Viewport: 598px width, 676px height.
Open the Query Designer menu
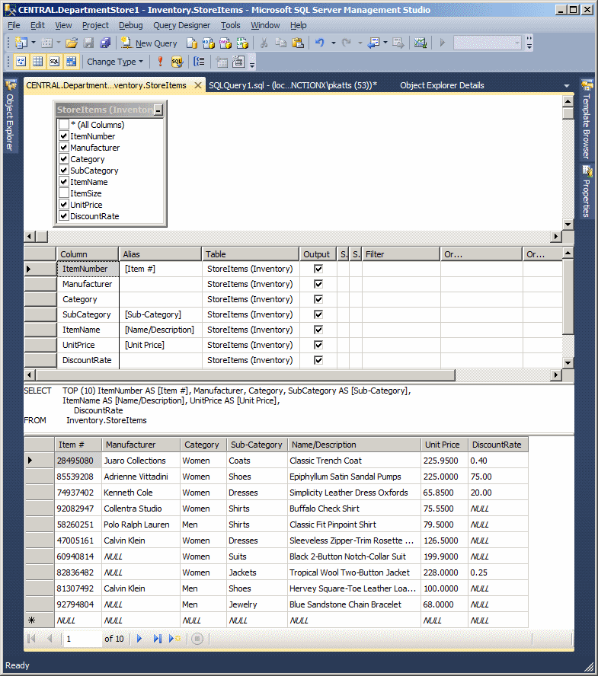coord(181,25)
